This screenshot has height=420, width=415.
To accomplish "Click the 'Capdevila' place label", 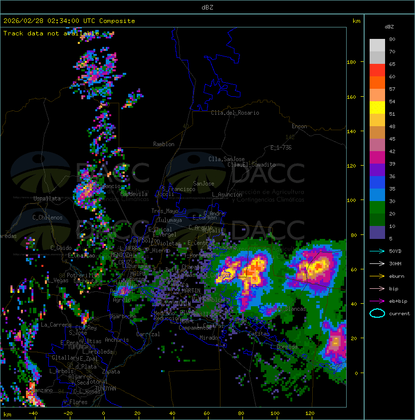I will [x=134, y=194].
